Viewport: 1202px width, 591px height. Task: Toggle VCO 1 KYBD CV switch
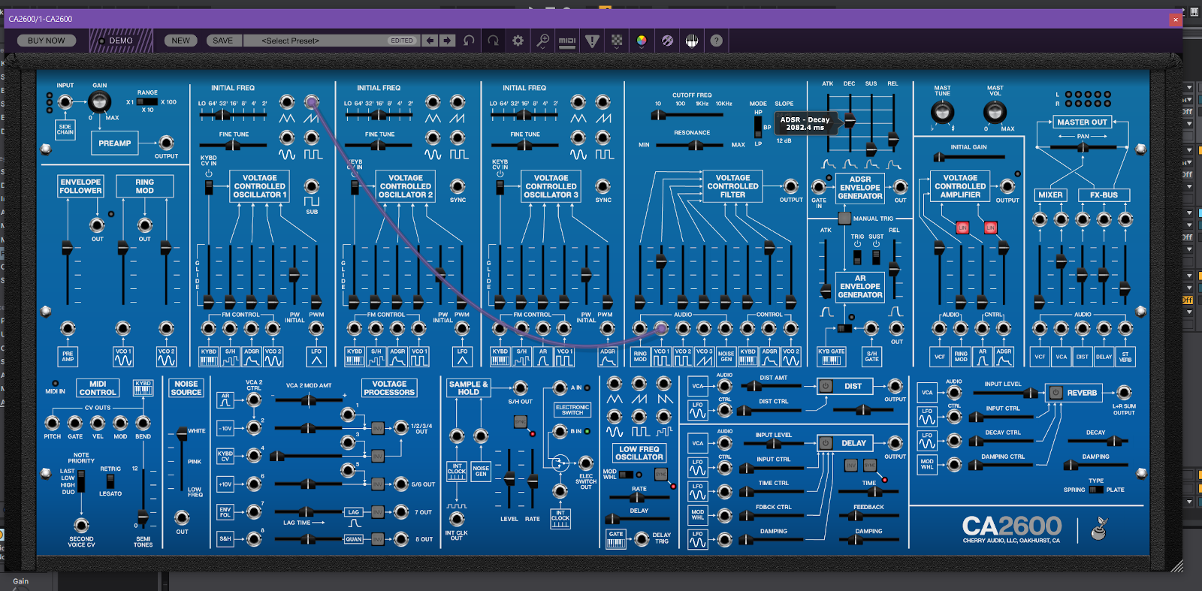[209, 186]
